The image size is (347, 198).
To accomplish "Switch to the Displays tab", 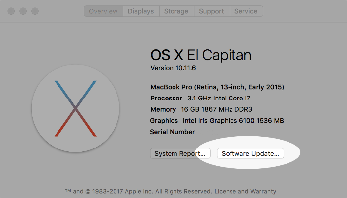I will 141,11.
